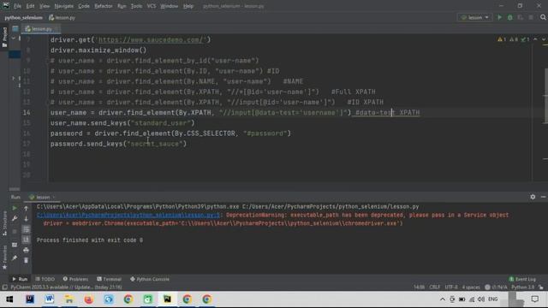Pin the Run tab with pin icon
548x308 pixels.
coord(15,258)
